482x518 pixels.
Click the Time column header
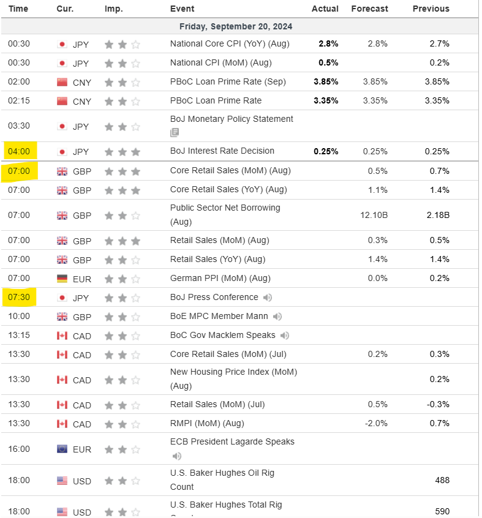pos(18,9)
